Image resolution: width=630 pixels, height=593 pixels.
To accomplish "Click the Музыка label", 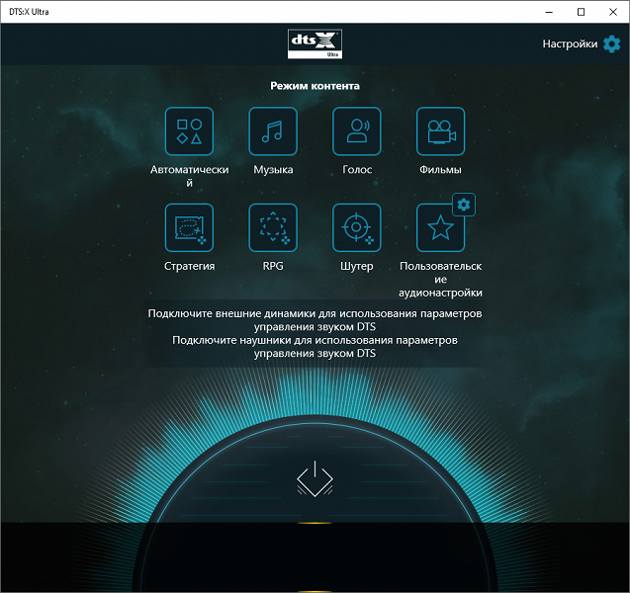I will click(273, 169).
